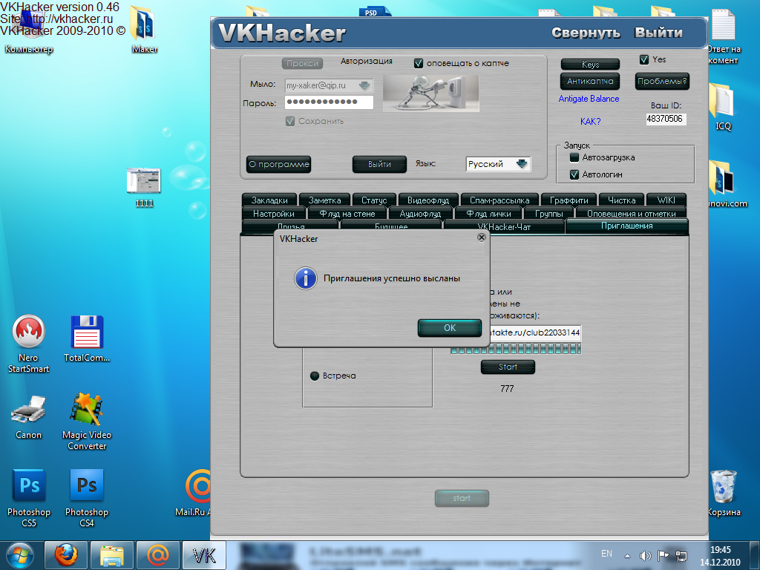This screenshot has height=570, width=760.
Task: Open the ICQ folder desktop icon
Action: [723, 105]
